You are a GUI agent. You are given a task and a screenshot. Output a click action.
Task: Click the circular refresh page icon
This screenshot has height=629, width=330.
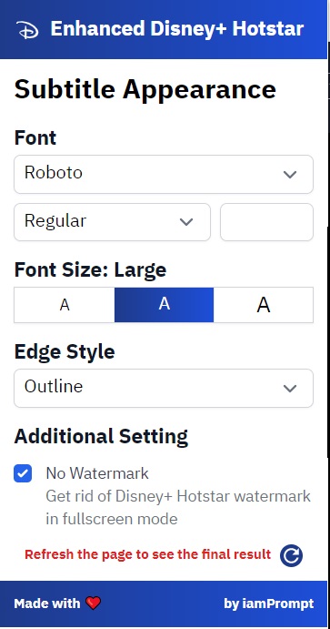pyautogui.click(x=291, y=555)
